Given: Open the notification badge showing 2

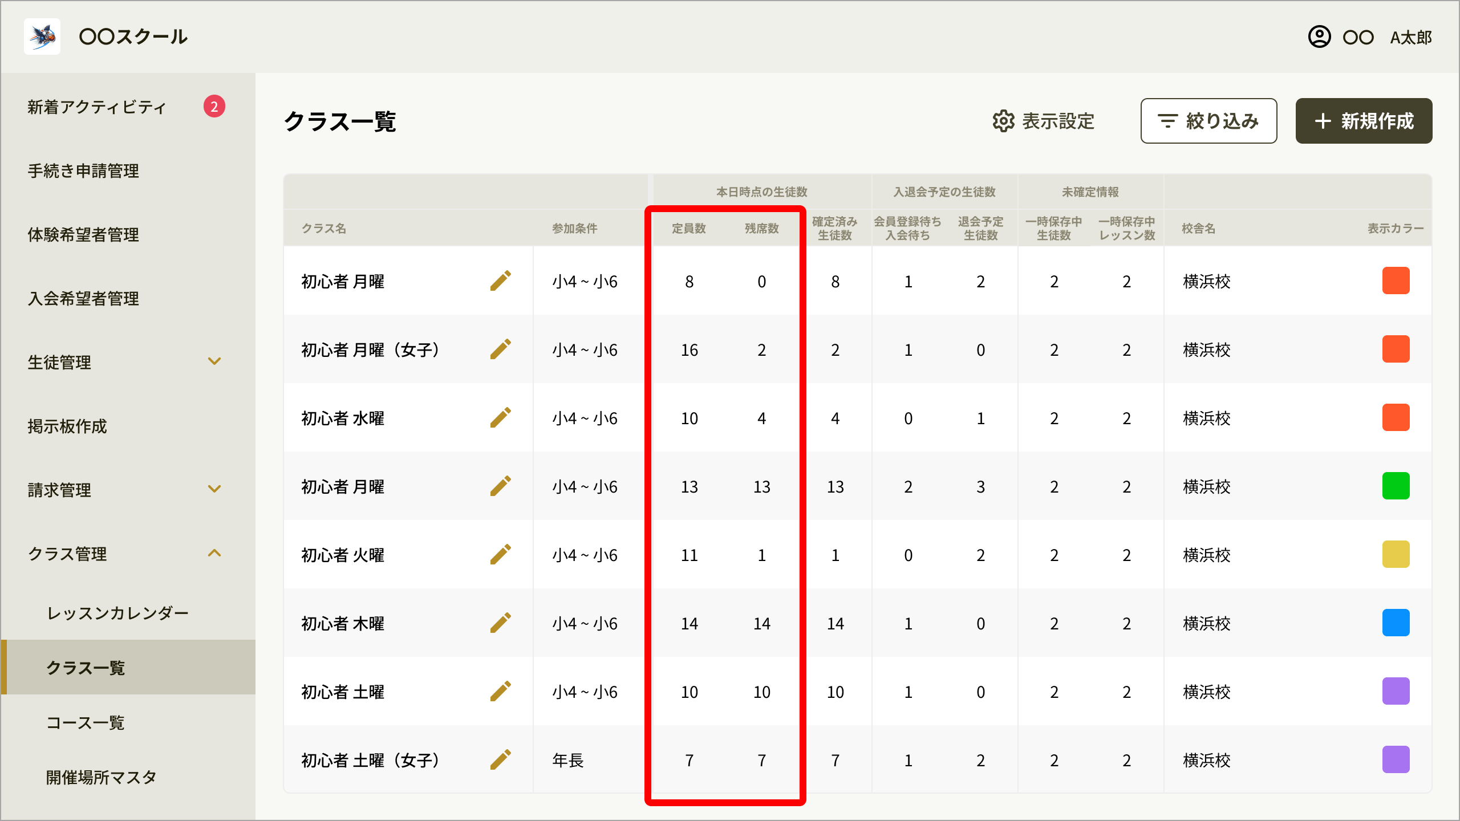Looking at the screenshot, I should (214, 106).
